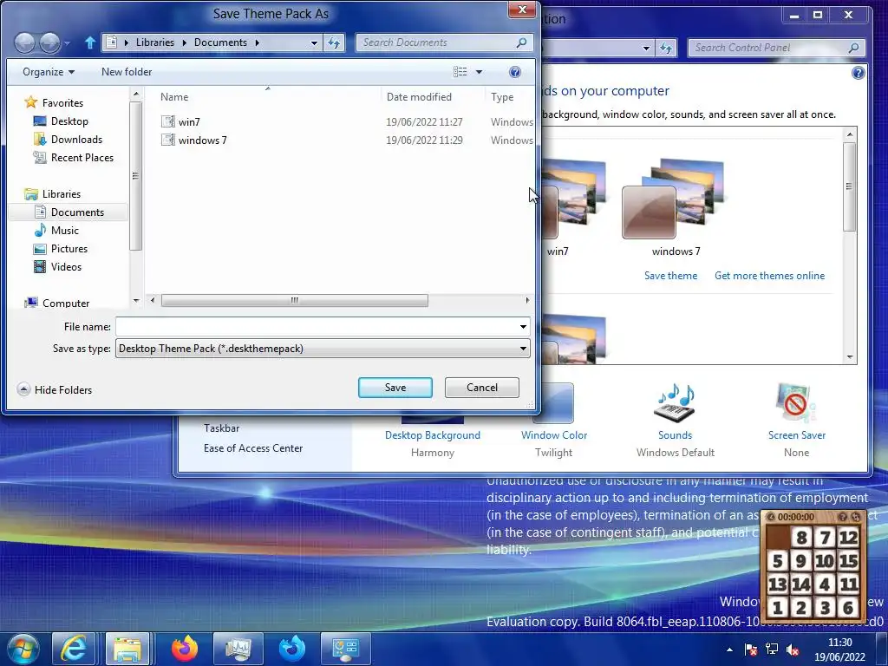Screen dimensions: 888x666
Task: Click the themes list scrollbar in Personalization
Action: [849, 187]
